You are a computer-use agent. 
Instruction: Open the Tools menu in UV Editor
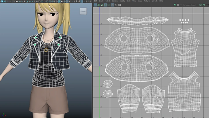point(129,1)
